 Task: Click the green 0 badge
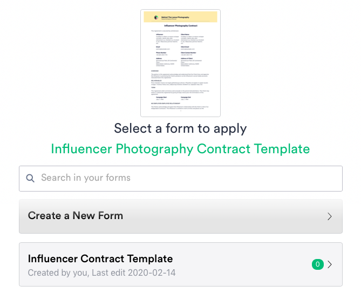click(317, 264)
